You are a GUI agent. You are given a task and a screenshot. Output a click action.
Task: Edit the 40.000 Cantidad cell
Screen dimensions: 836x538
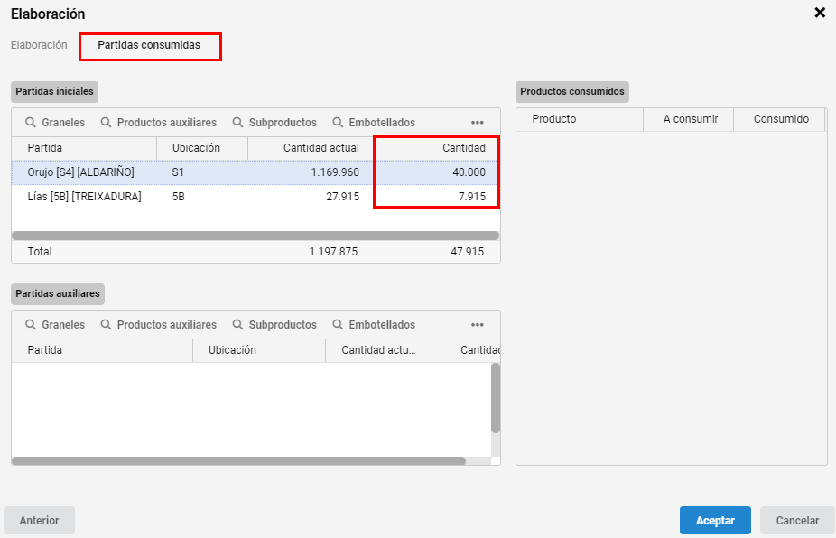click(436, 172)
